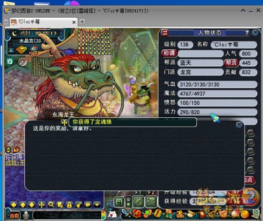Collapse the minimap panel with triangle arrow

[11, 50]
